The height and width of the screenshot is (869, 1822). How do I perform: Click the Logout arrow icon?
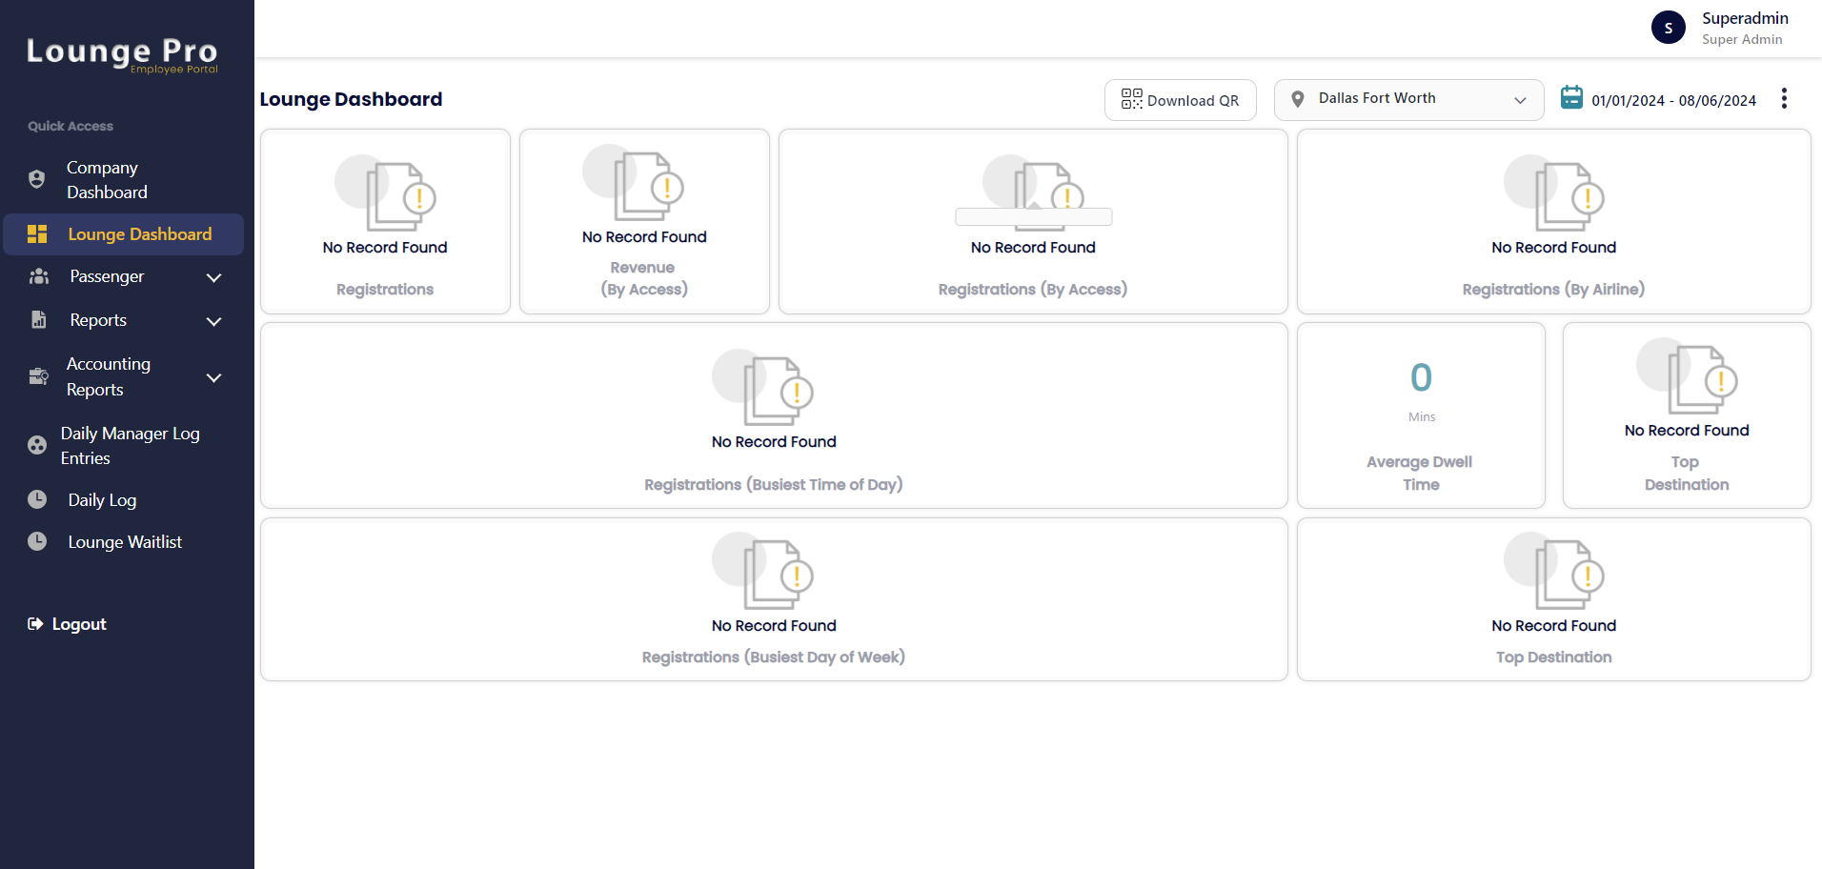(35, 624)
